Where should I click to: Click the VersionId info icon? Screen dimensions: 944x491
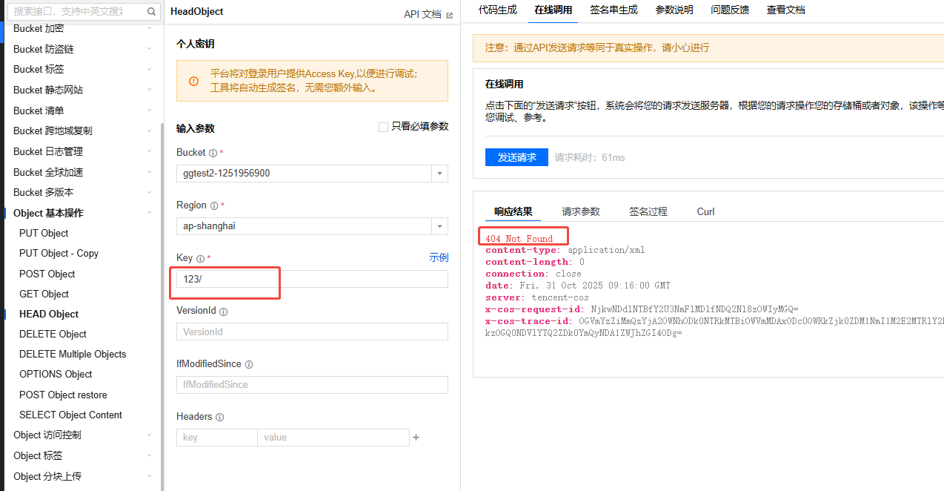[x=224, y=311]
